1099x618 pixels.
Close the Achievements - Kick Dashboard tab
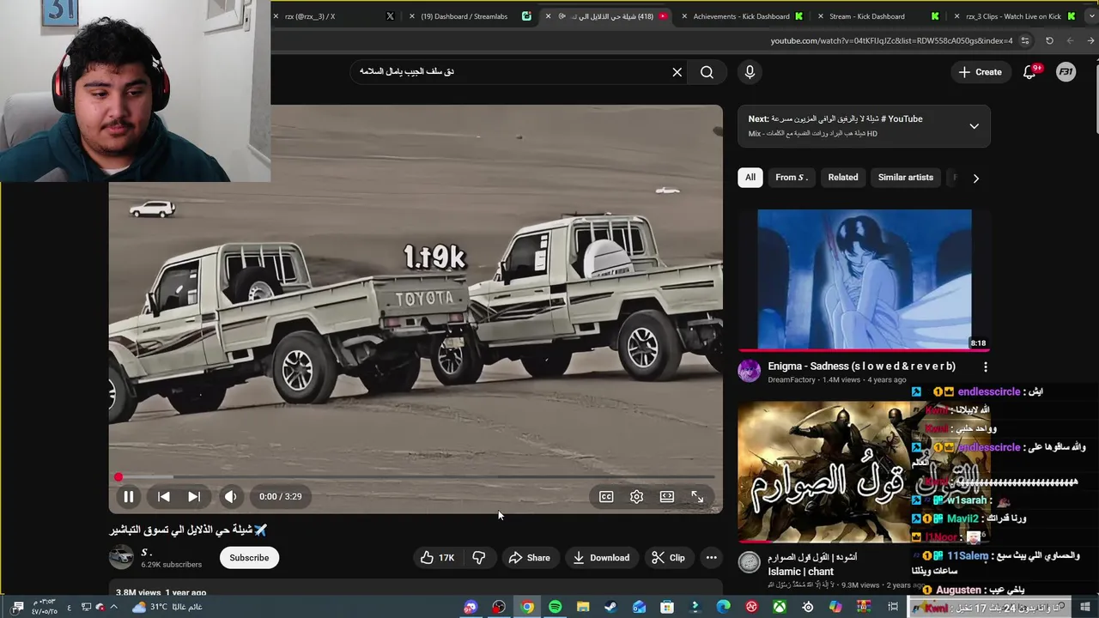(x=684, y=16)
